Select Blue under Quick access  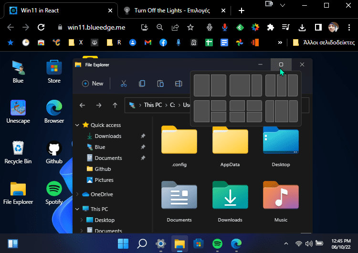pyautogui.click(x=100, y=147)
